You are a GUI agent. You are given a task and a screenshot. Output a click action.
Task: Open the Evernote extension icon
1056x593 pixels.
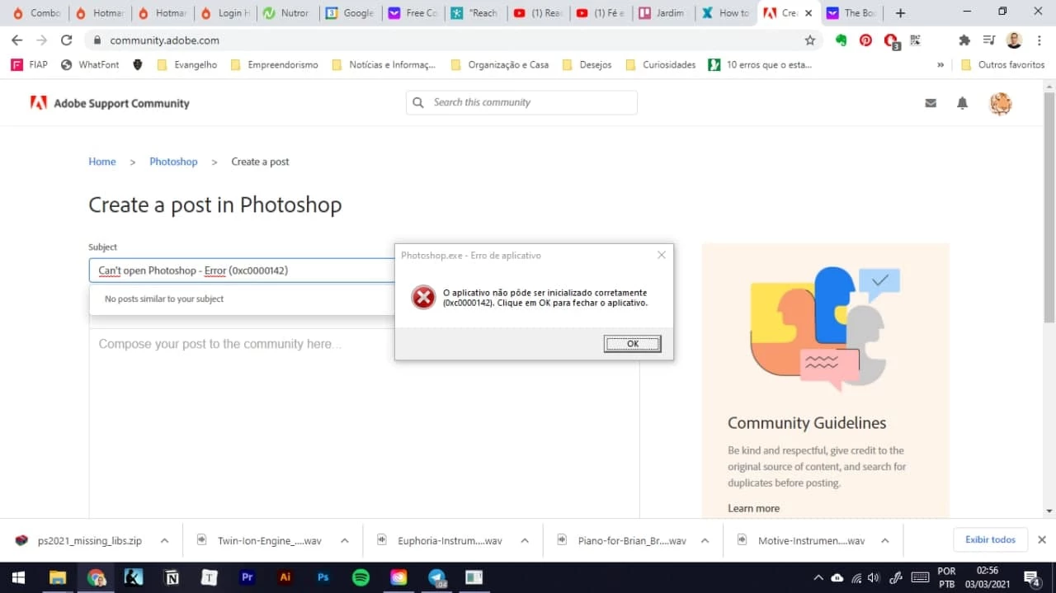[841, 40]
